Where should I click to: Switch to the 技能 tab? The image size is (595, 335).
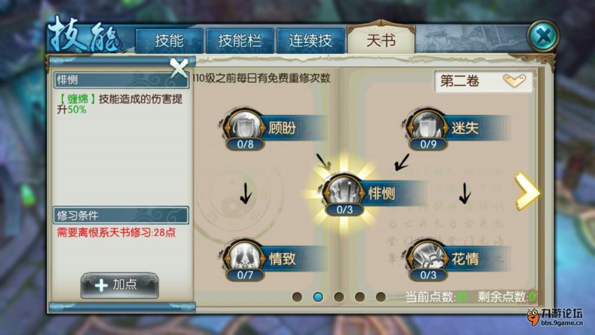[x=169, y=41]
